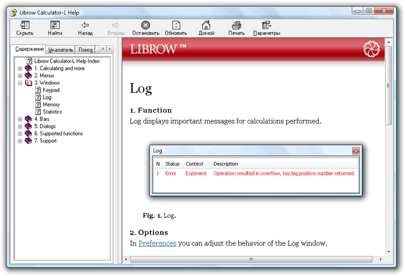Expand the '6. Supported functions' node
Image resolution: width=405 pixels, height=276 pixels.
coord(20,134)
